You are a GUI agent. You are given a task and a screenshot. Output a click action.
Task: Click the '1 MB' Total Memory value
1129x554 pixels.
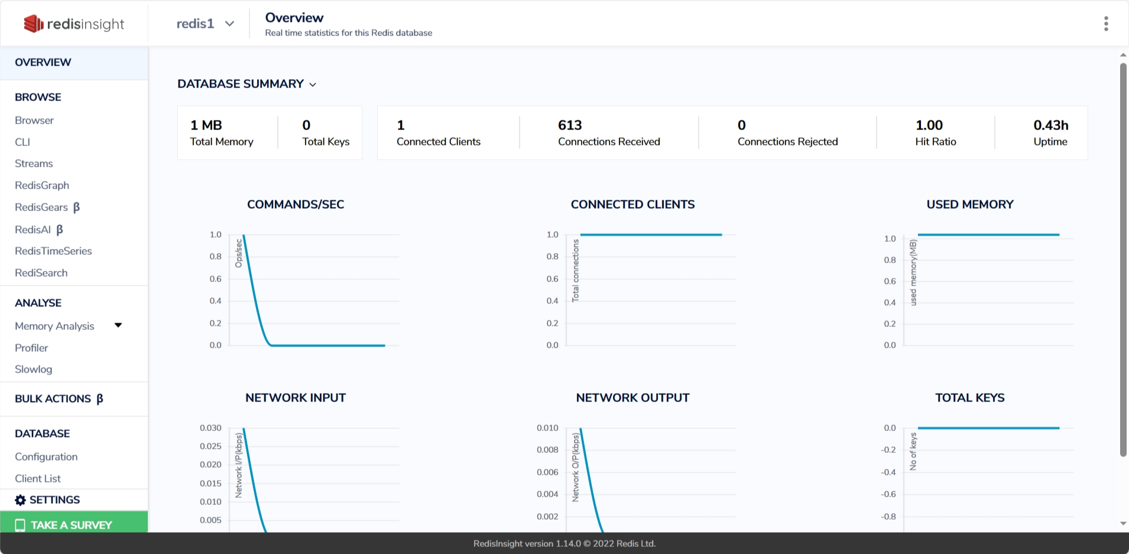[206, 125]
